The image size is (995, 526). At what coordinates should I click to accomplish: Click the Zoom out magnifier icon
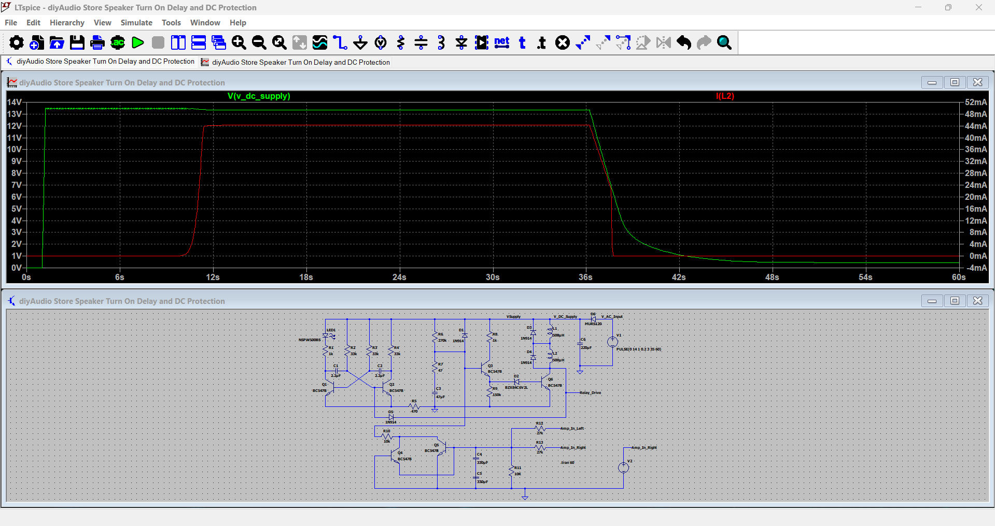click(x=259, y=42)
